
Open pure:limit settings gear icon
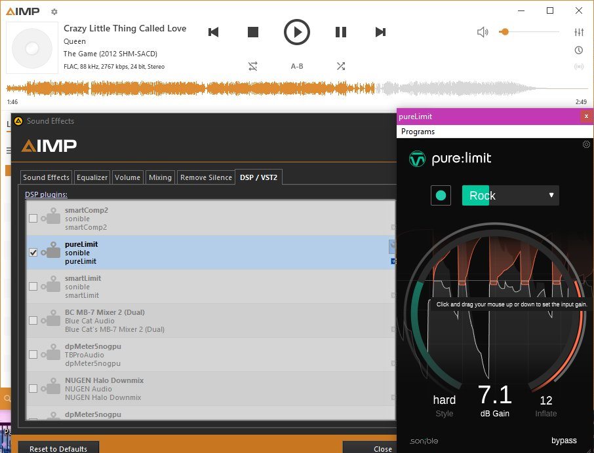pos(586,145)
